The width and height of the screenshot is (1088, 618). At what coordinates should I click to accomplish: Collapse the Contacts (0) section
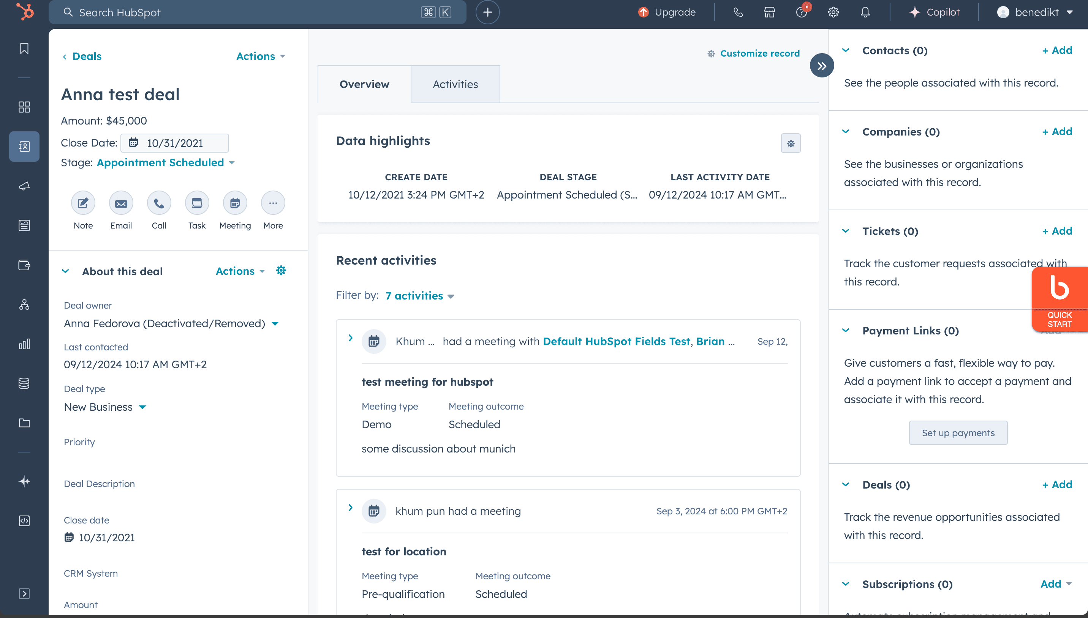point(846,50)
